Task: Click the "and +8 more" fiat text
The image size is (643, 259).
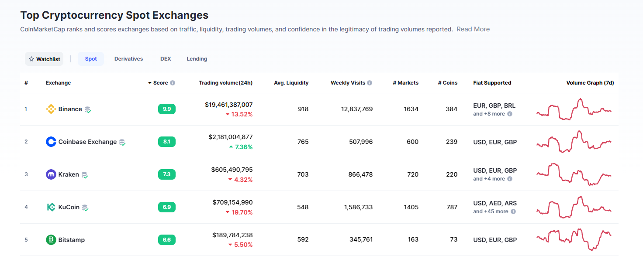Action: (x=489, y=114)
